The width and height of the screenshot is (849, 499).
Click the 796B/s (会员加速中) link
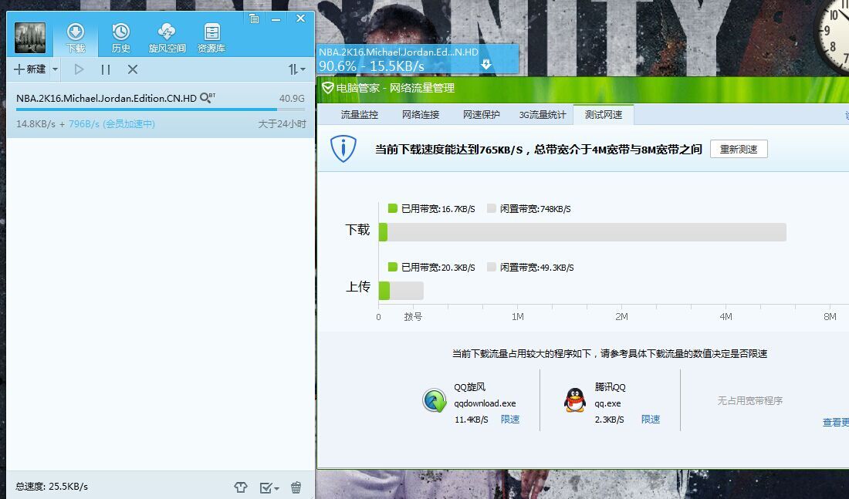[112, 124]
